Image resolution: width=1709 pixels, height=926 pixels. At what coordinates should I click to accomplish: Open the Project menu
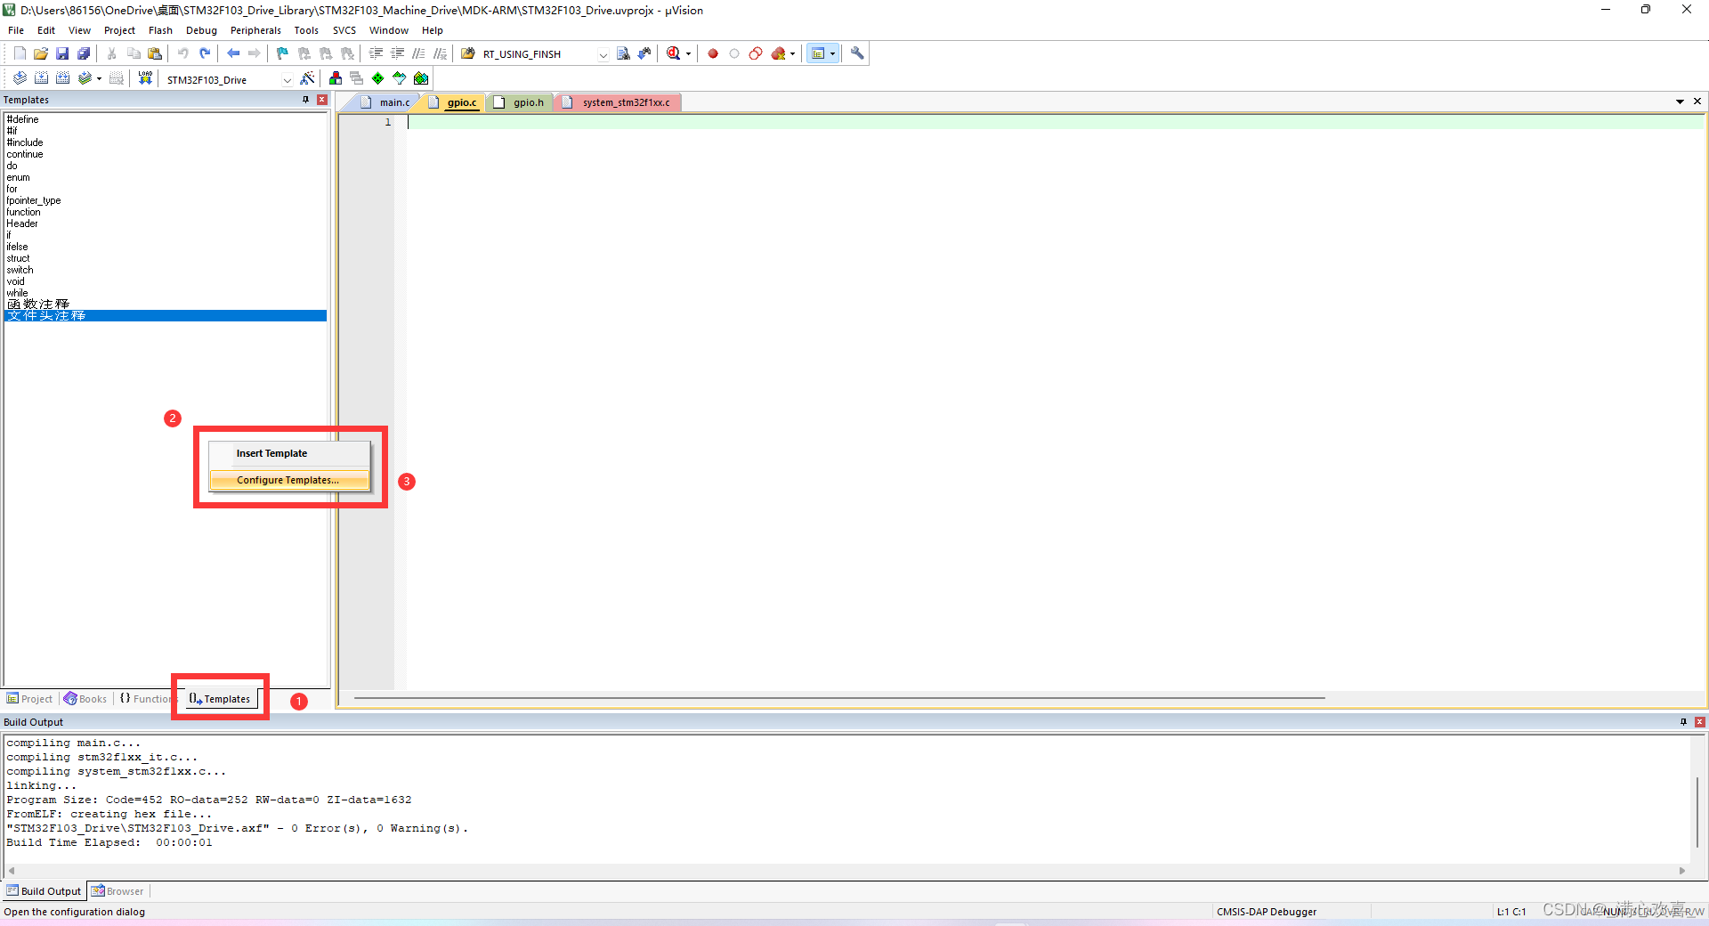119,30
